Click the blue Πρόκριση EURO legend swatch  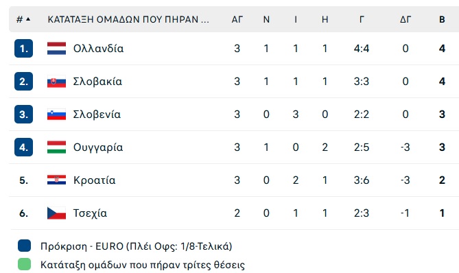[24, 246]
